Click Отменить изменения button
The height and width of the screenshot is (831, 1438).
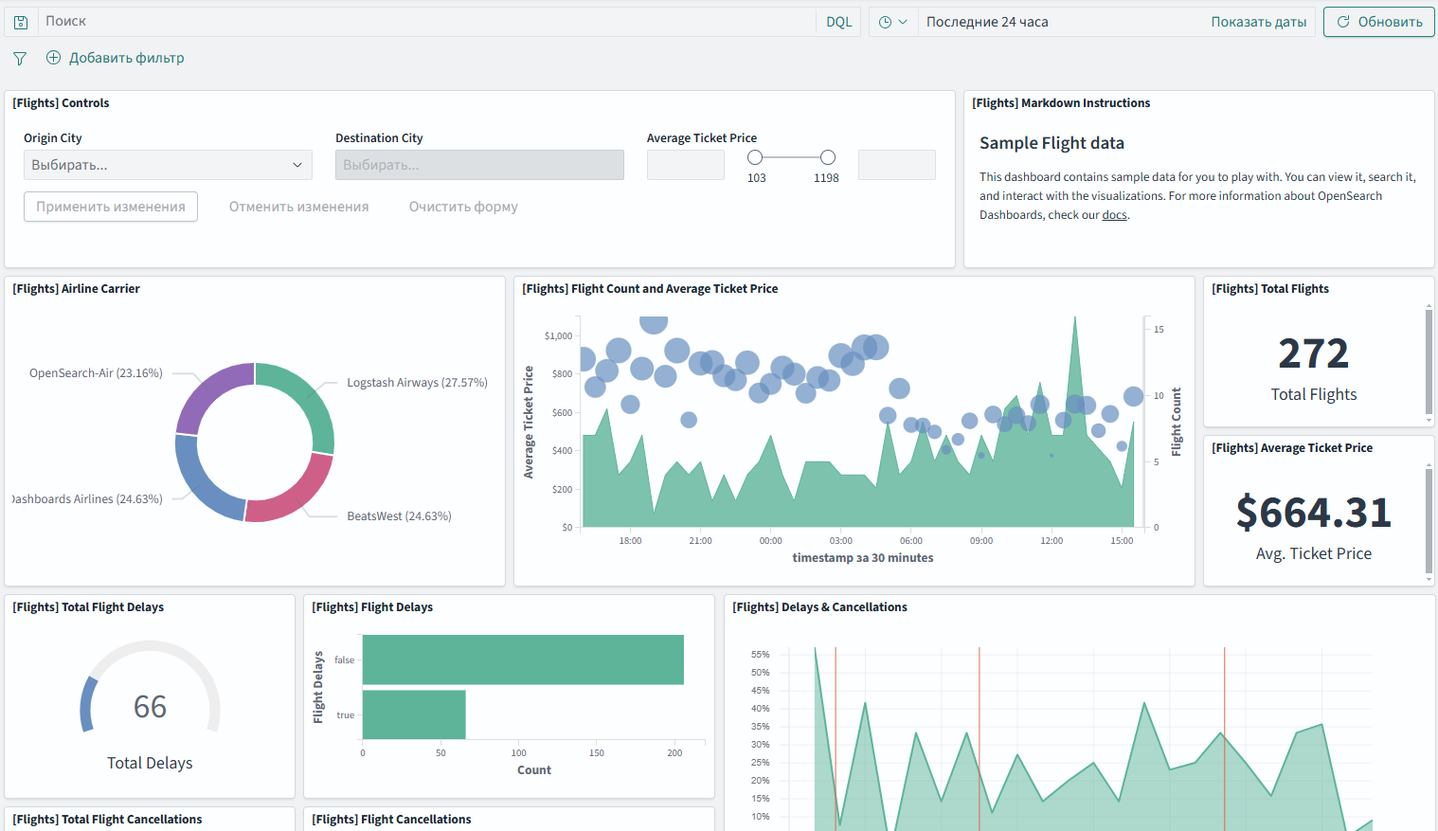click(298, 207)
